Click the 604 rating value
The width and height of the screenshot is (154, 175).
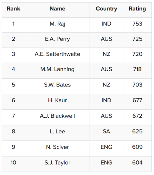tap(137, 163)
